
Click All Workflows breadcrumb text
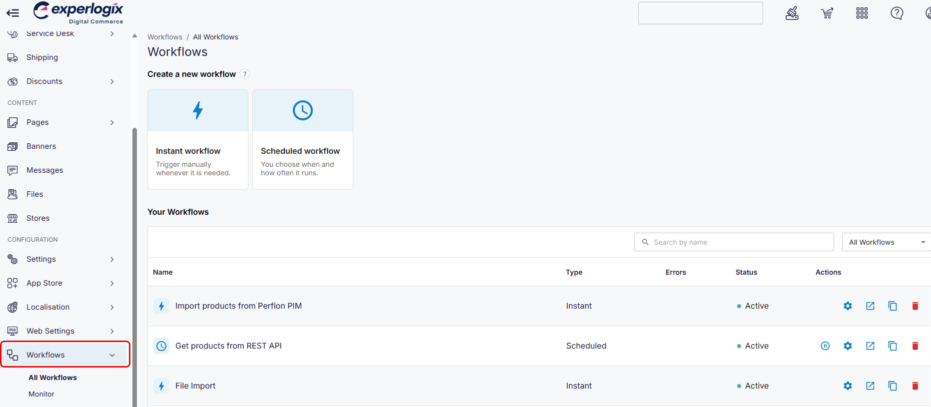coord(216,37)
